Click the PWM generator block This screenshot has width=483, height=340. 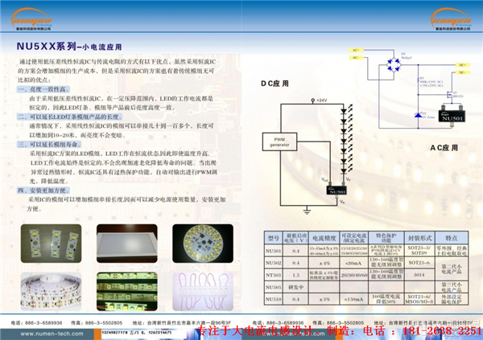[279, 141]
